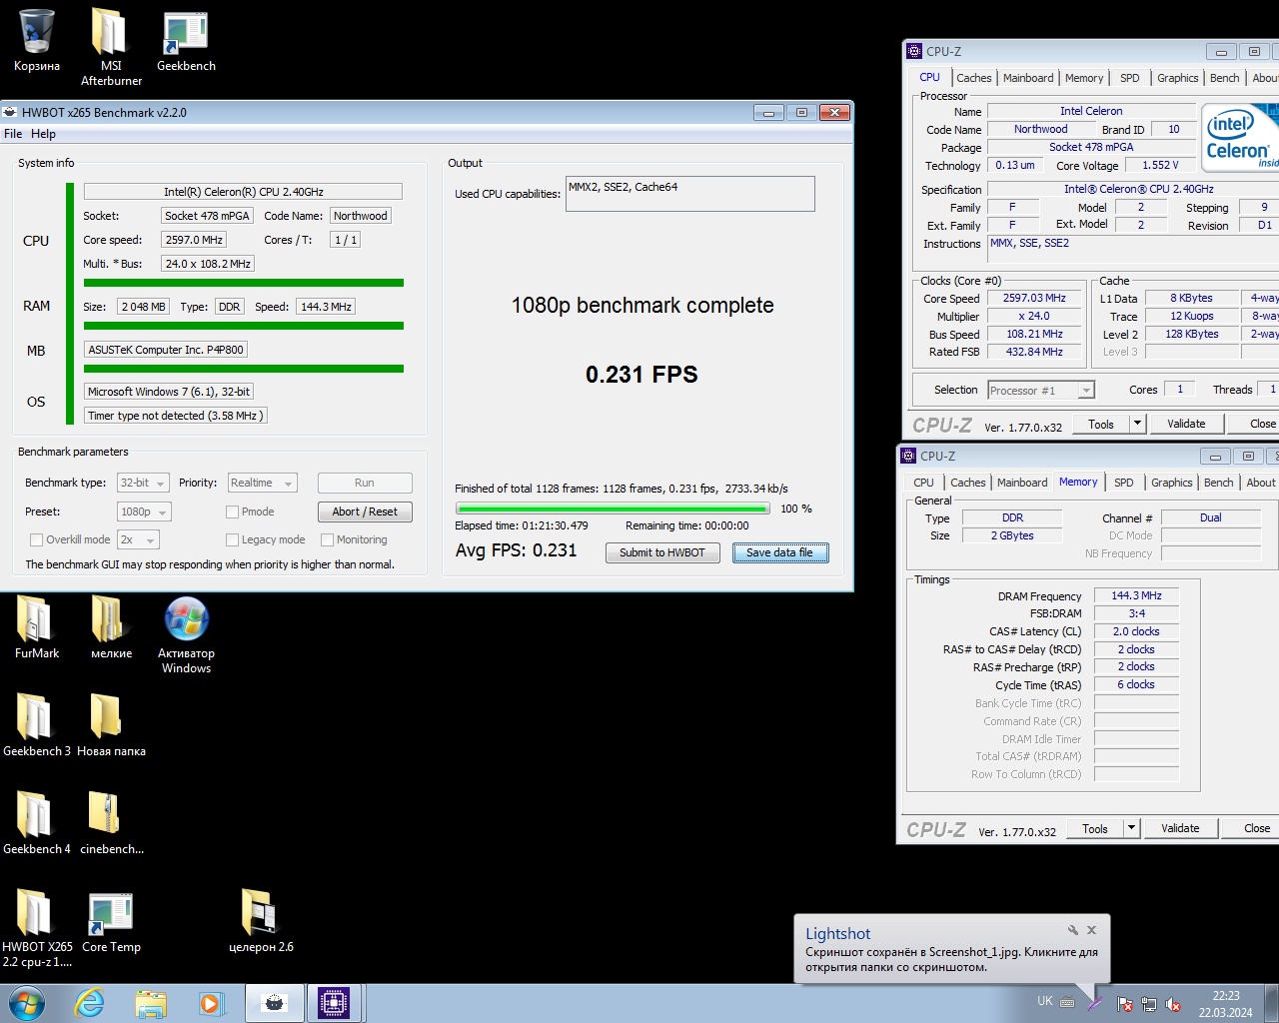
Task: Click Validate in lower CPU-Z window
Action: click(1180, 828)
